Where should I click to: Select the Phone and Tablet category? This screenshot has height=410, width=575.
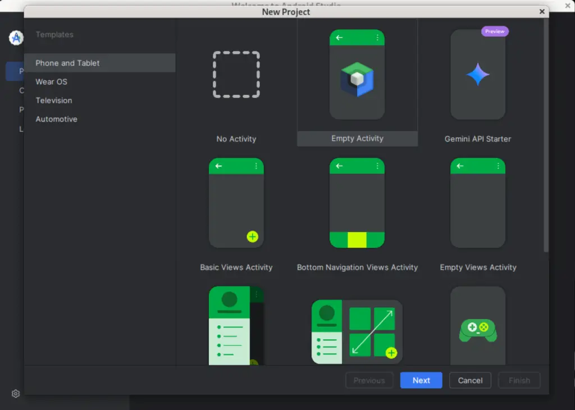66,63
